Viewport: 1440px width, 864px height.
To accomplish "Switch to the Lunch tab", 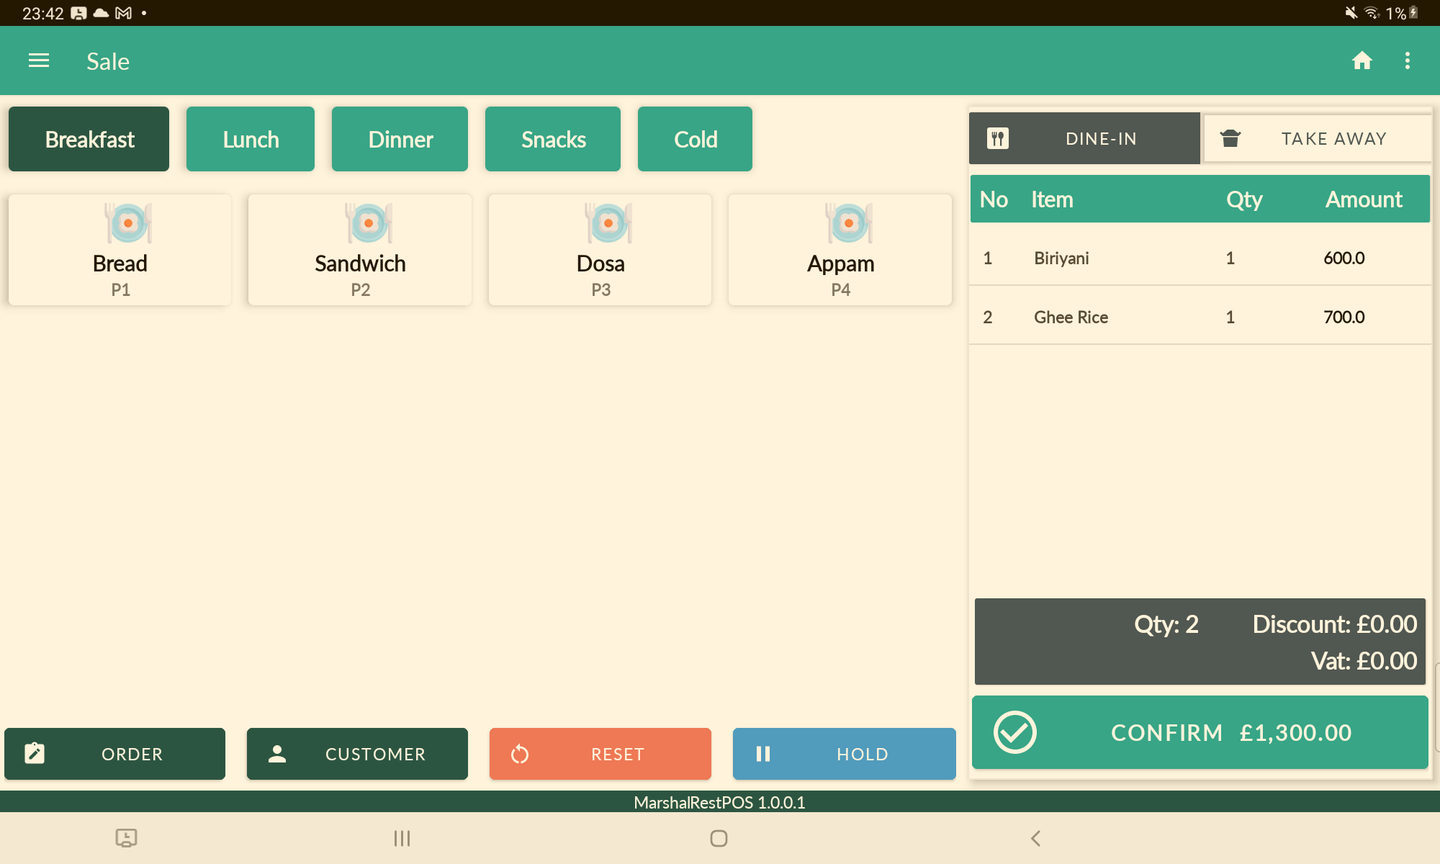I will coord(250,138).
